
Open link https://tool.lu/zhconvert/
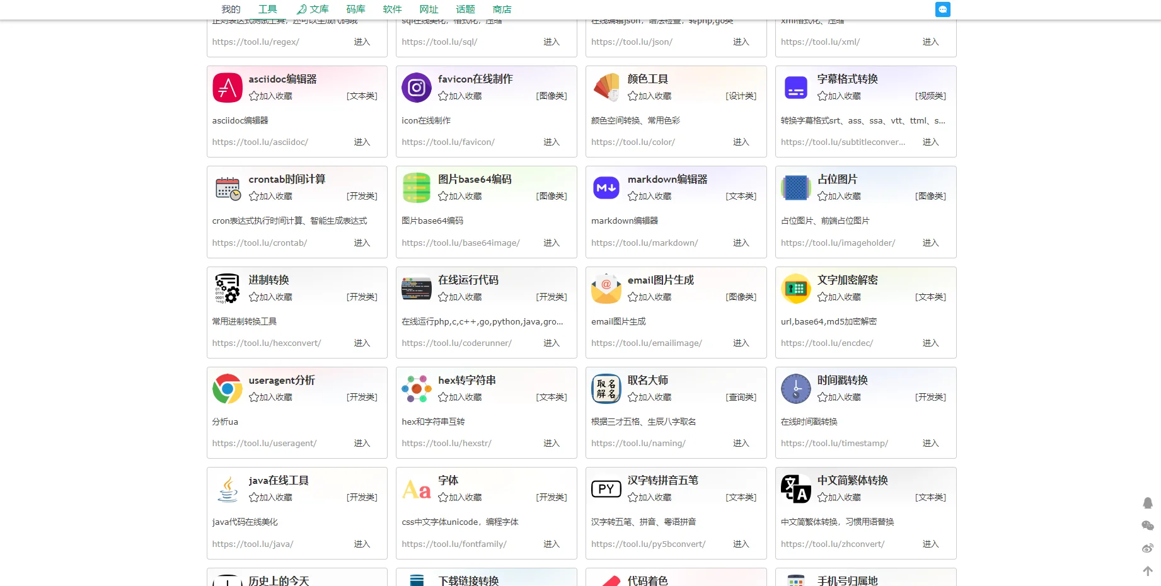[833, 544]
